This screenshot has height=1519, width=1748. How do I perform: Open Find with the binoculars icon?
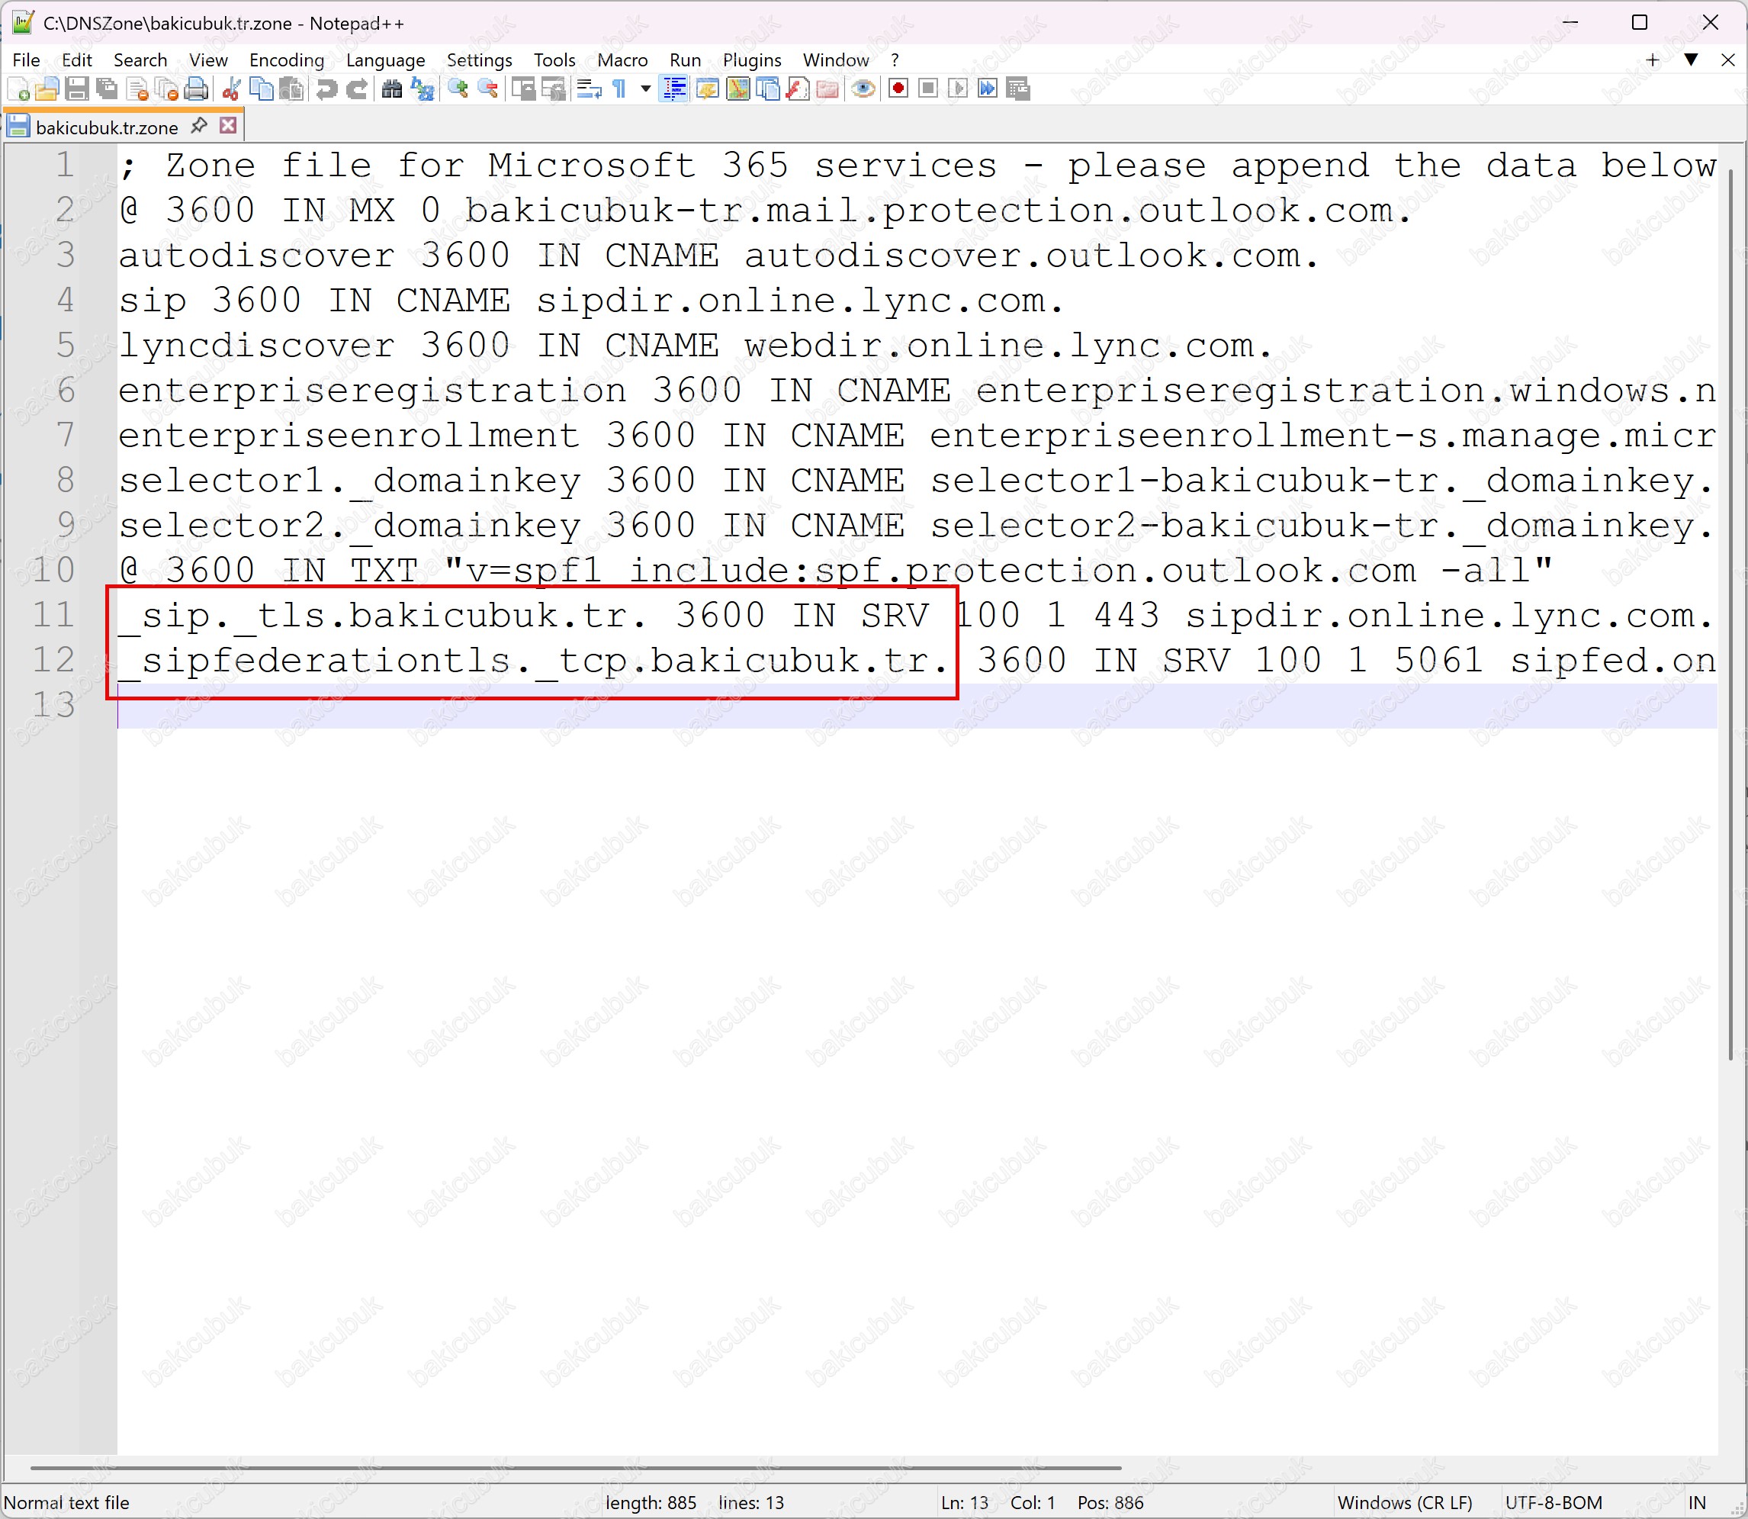point(391,89)
